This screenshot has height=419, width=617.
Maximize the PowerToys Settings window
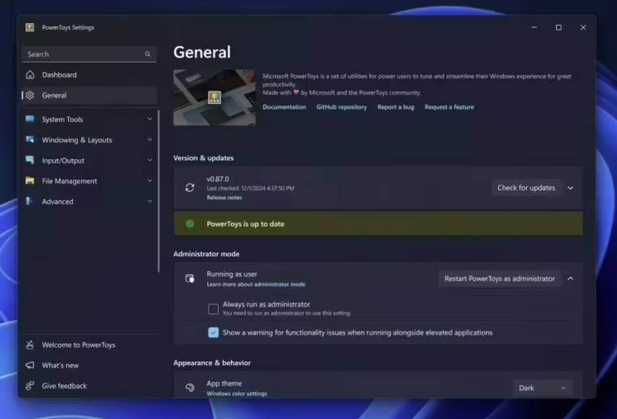[559, 27]
